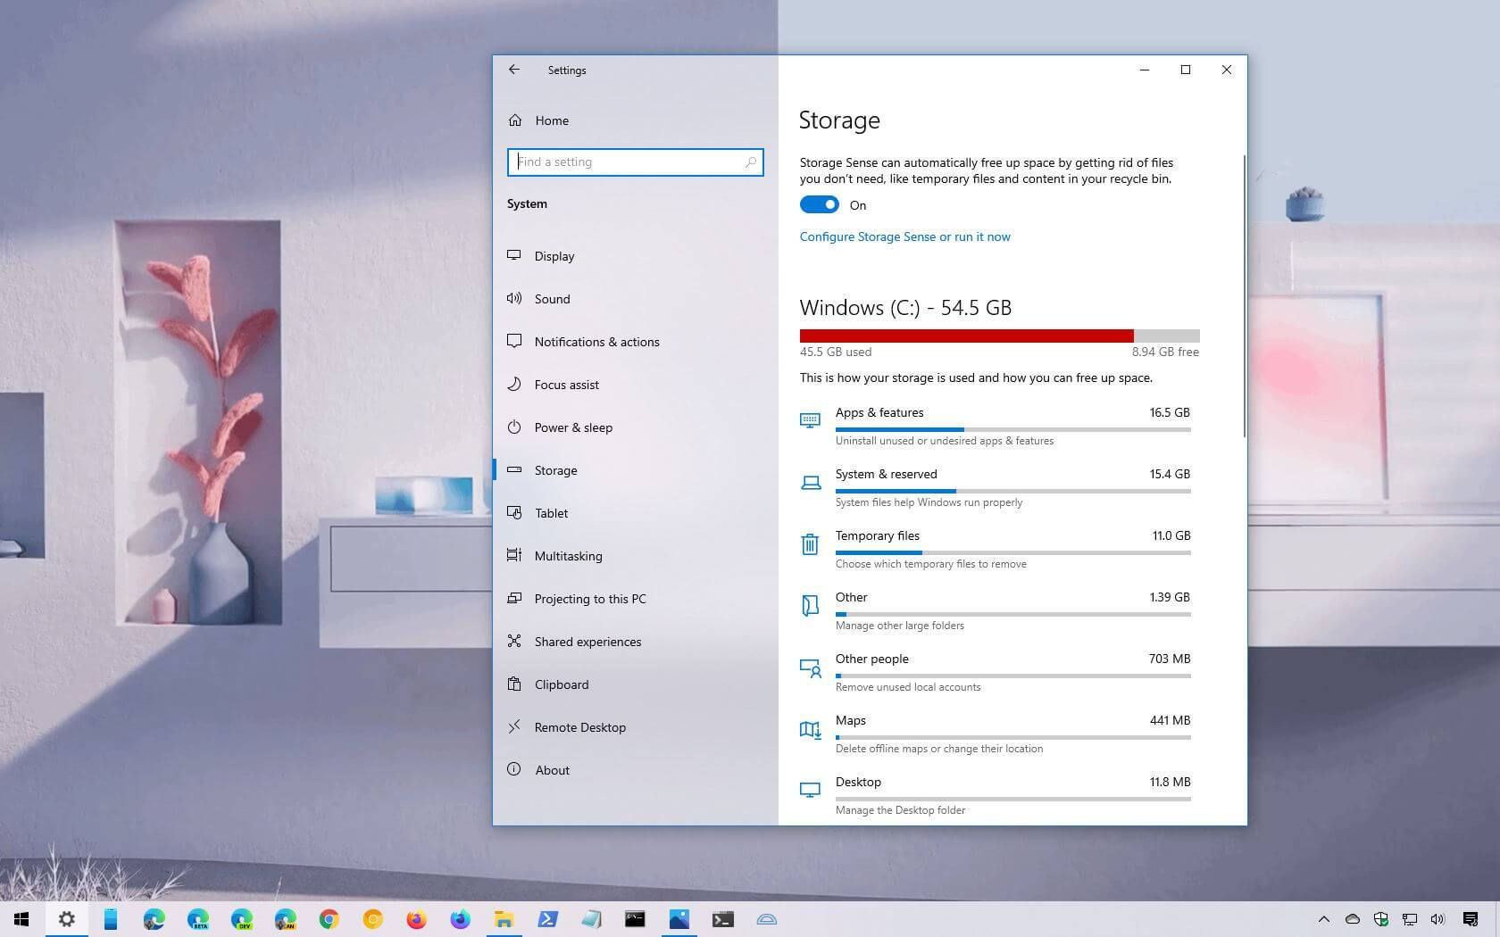Image resolution: width=1500 pixels, height=937 pixels.
Task: Click Configure Storage Sense or run it now
Action: [904, 236]
